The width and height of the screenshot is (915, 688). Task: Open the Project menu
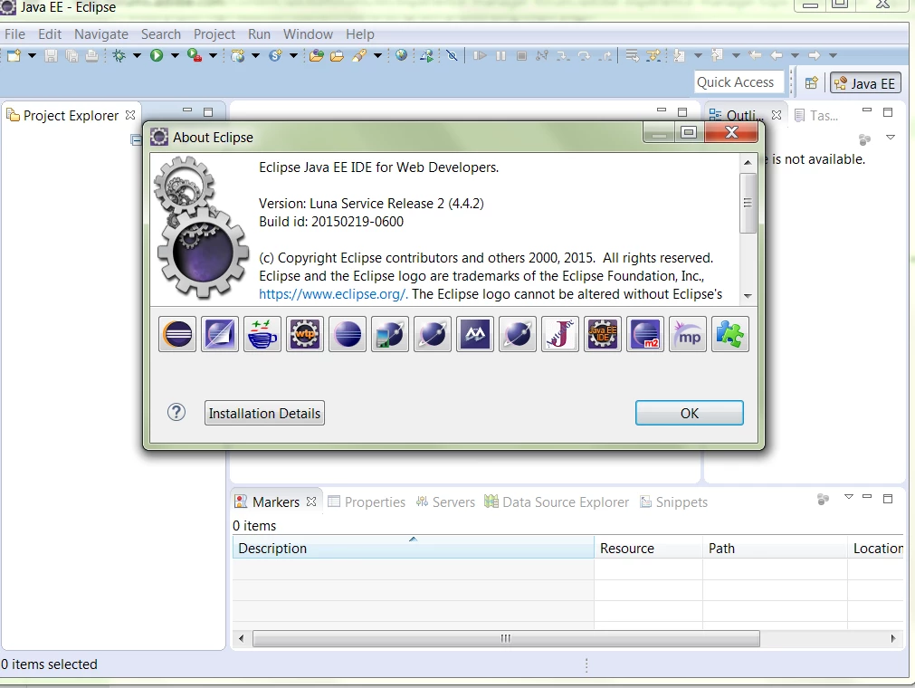tap(214, 33)
